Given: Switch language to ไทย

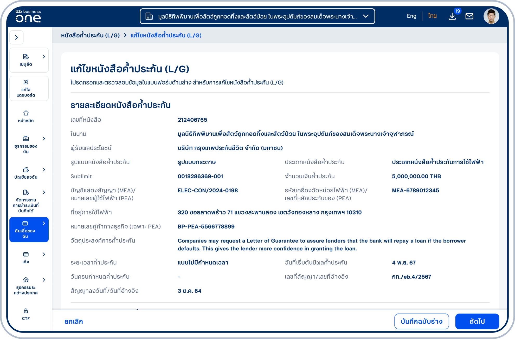Looking at the screenshot, I should [x=432, y=16].
